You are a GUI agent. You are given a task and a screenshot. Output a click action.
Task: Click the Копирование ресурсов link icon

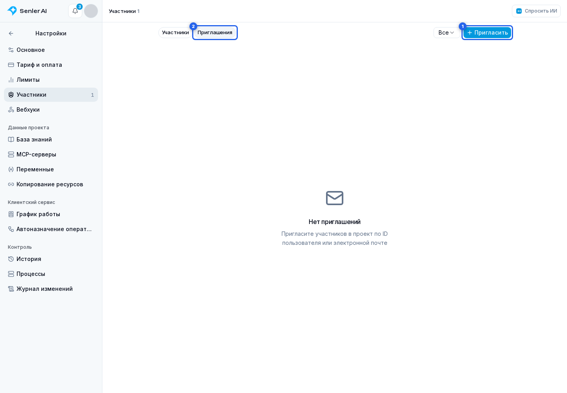(11, 184)
